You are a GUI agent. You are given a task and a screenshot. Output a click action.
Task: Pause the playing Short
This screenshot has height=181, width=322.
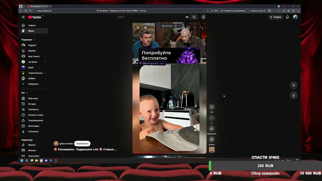138,27
